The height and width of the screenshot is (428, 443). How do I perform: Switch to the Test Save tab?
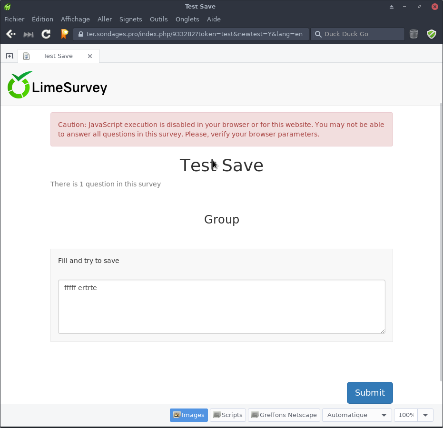click(58, 56)
